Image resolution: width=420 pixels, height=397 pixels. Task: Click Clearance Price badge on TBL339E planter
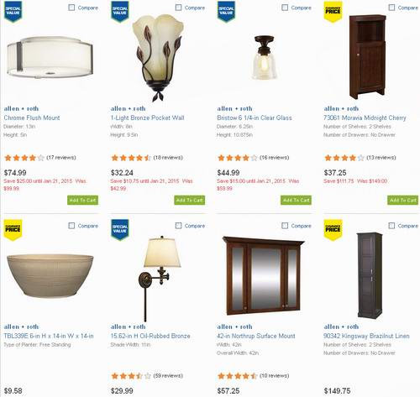tap(13, 230)
